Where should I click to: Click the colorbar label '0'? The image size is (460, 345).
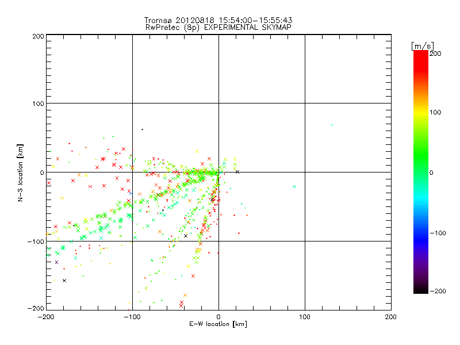point(432,172)
